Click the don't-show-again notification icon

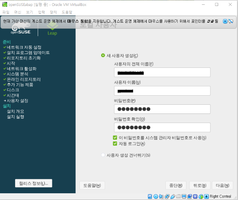[x=231, y=21]
